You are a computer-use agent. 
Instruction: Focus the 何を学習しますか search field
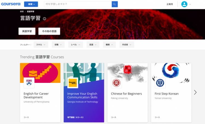(78, 4)
